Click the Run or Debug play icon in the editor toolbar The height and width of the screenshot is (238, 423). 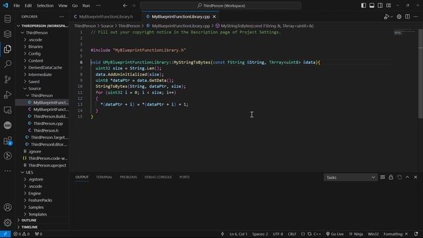387,17
